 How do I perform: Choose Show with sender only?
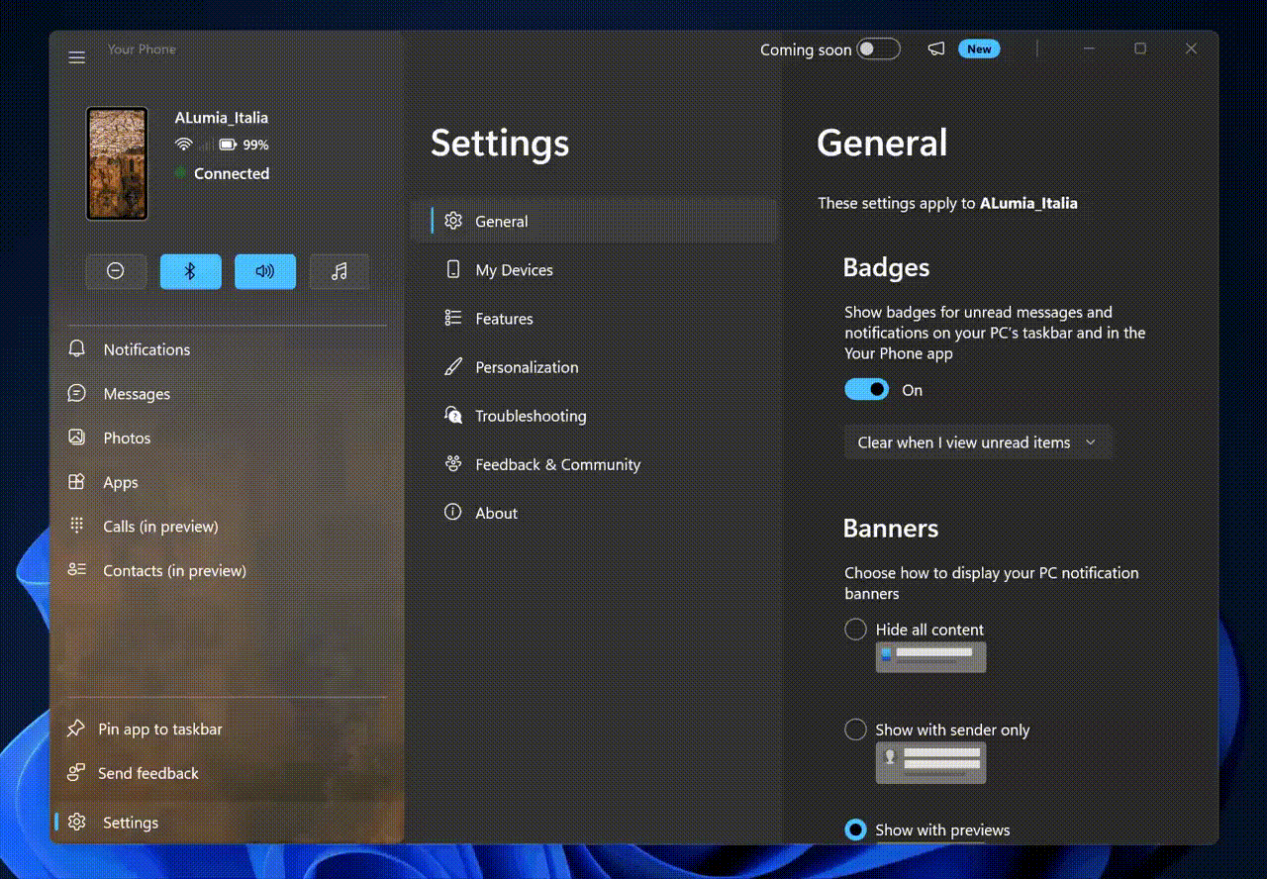click(x=855, y=730)
